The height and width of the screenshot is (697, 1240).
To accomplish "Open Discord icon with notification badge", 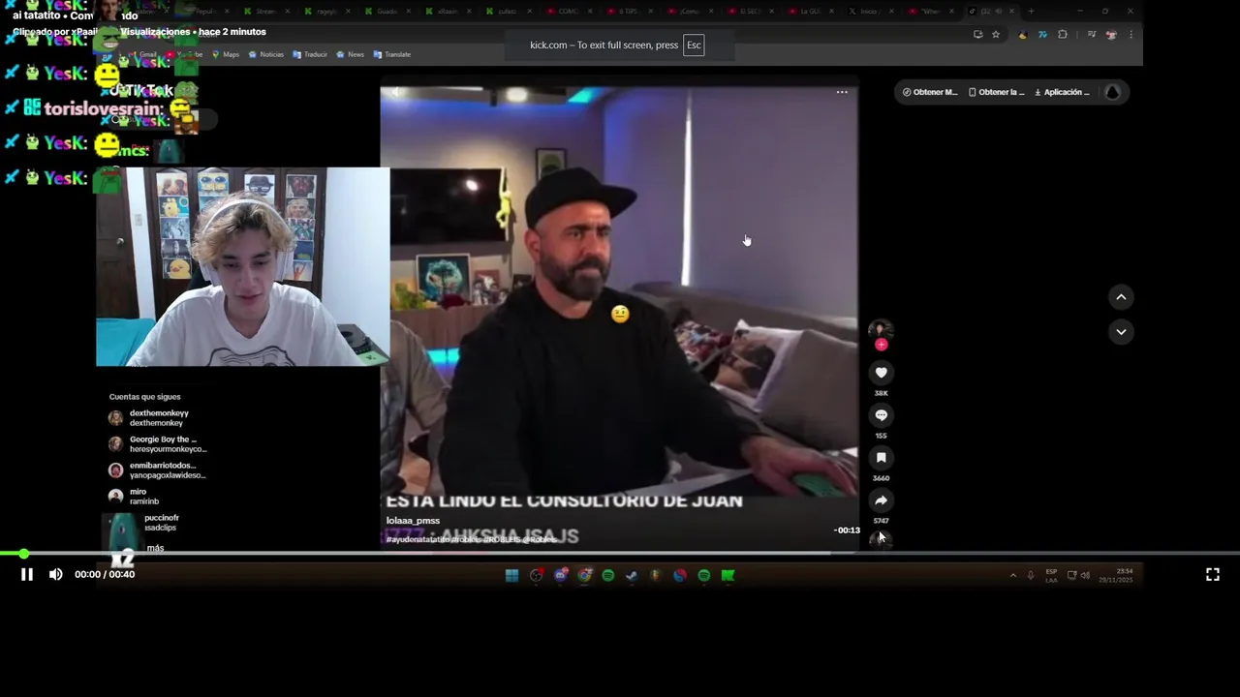I will 561,575.
